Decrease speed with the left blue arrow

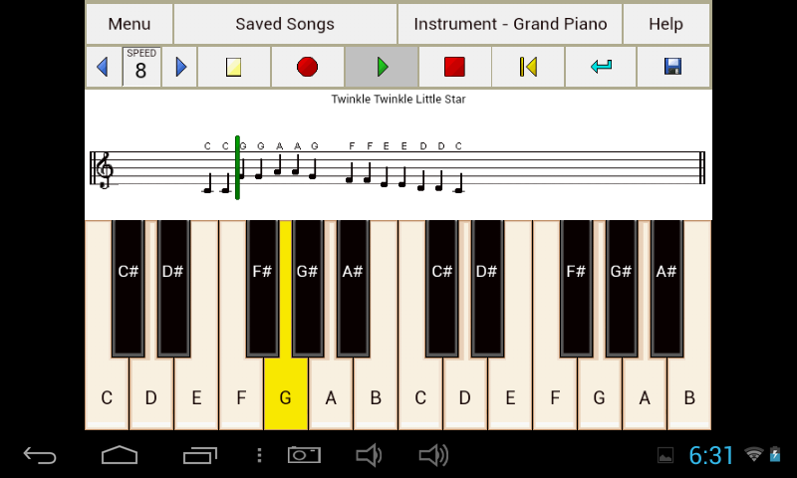[104, 67]
